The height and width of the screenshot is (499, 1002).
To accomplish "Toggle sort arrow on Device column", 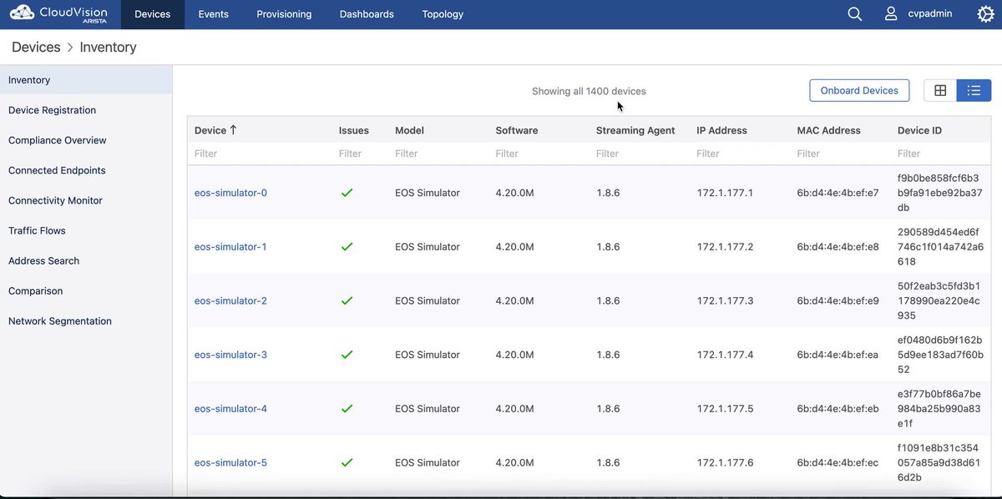I will tap(233, 130).
